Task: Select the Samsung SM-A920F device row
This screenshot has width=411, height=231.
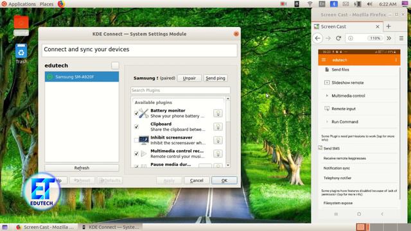Action: click(x=82, y=77)
